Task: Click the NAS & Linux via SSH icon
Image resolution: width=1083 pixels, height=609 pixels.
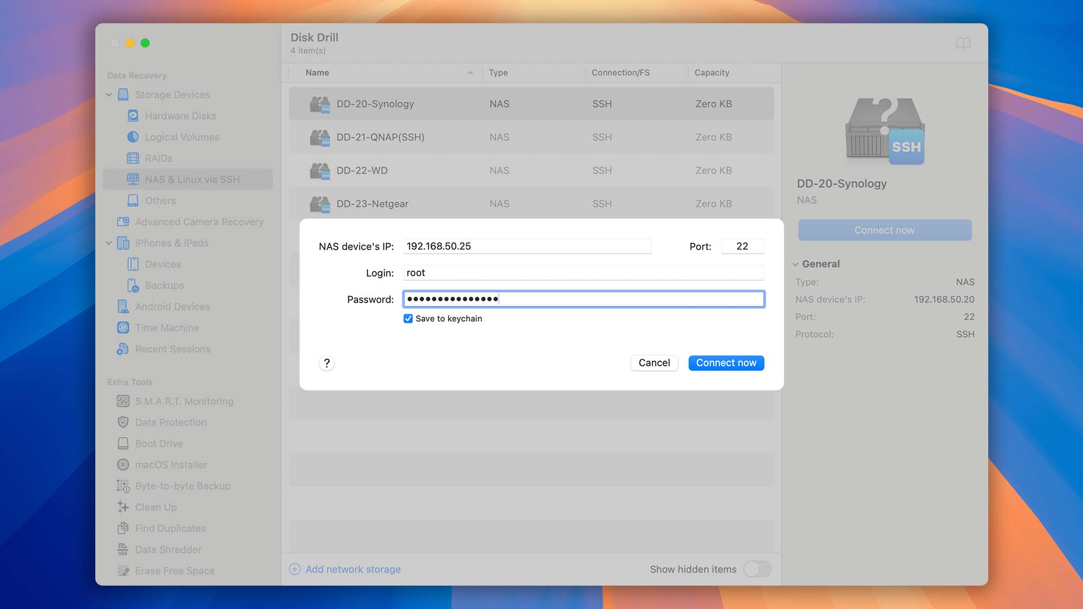Action: click(133, 179)
